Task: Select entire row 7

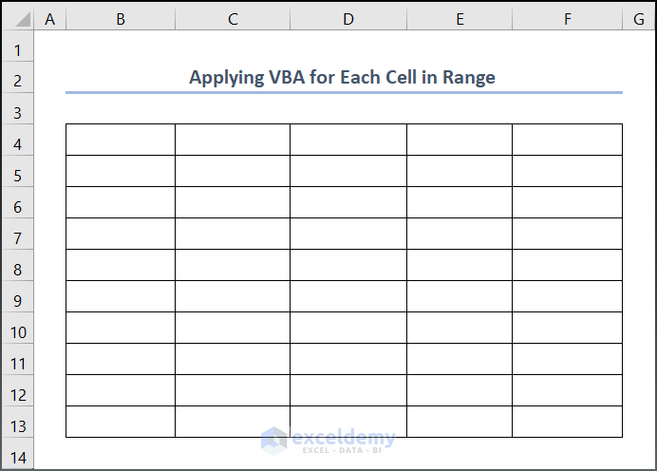Action: click(x=17, y=238)
